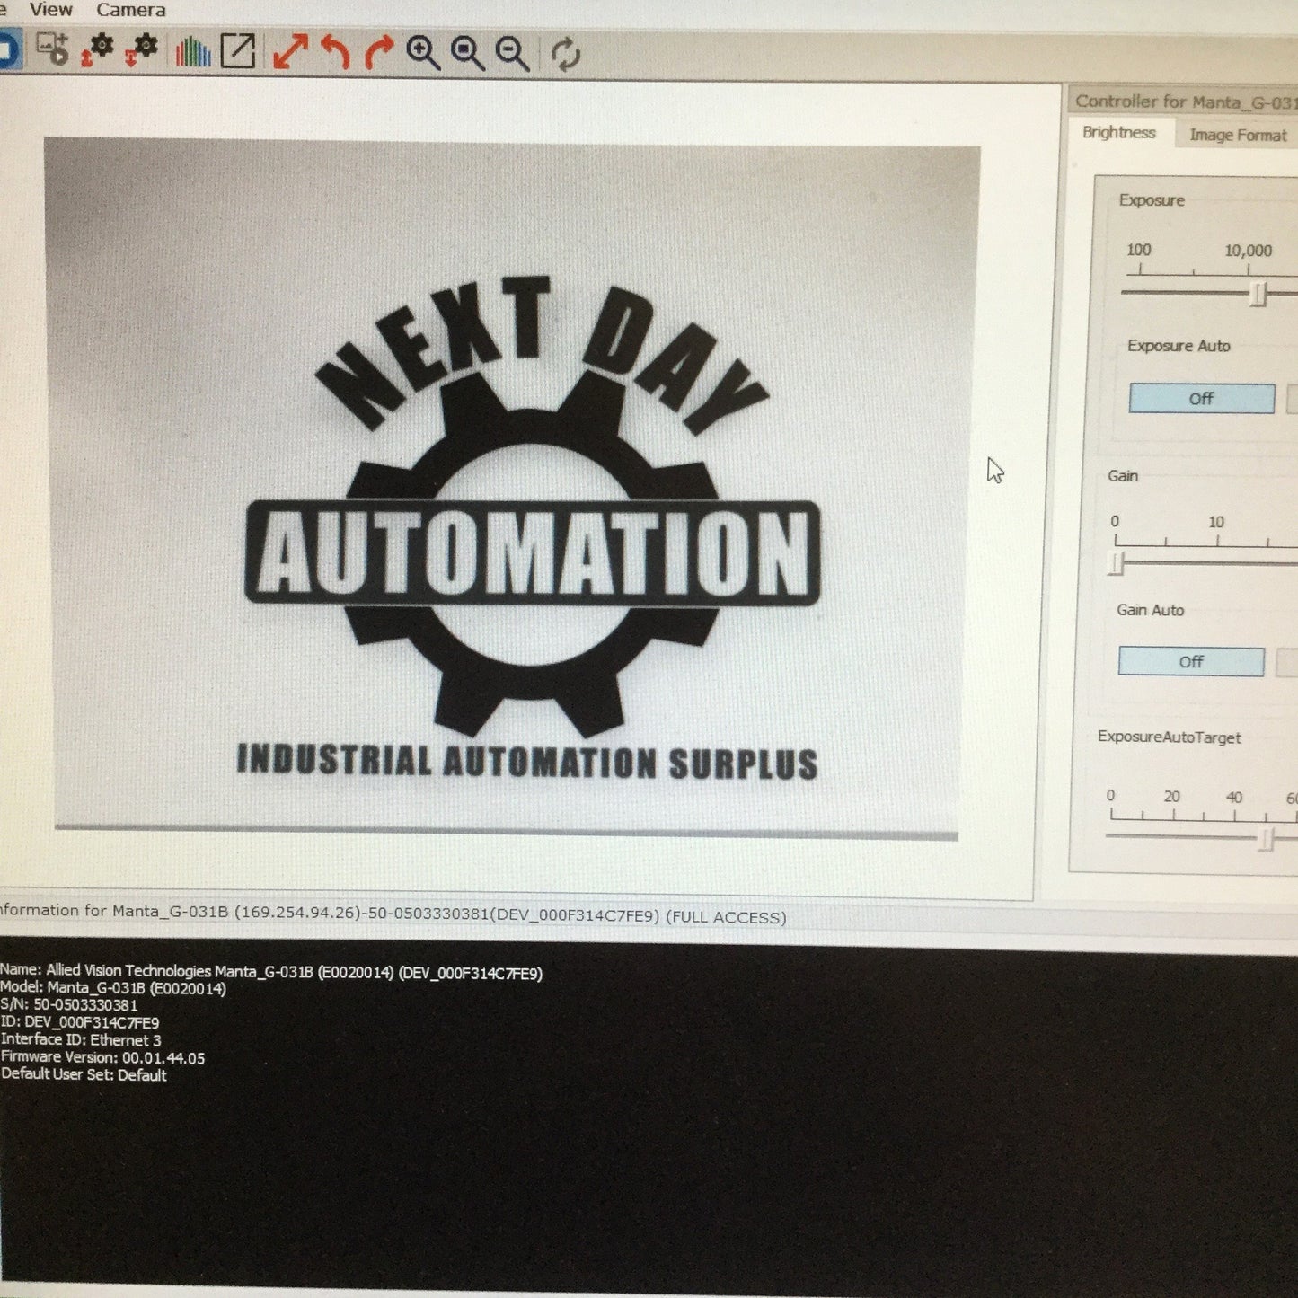This screenshot has width=1298, height=1298.
Task: Rotate image right with red arrow
Action: (x=378, y=53)
